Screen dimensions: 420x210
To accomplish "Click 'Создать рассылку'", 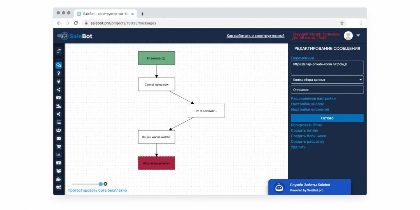I will click(x=308, y=142).
